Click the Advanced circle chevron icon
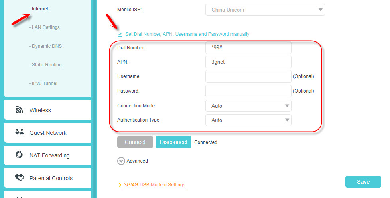Viewport: 390px width, 198px height. (121, 161)
